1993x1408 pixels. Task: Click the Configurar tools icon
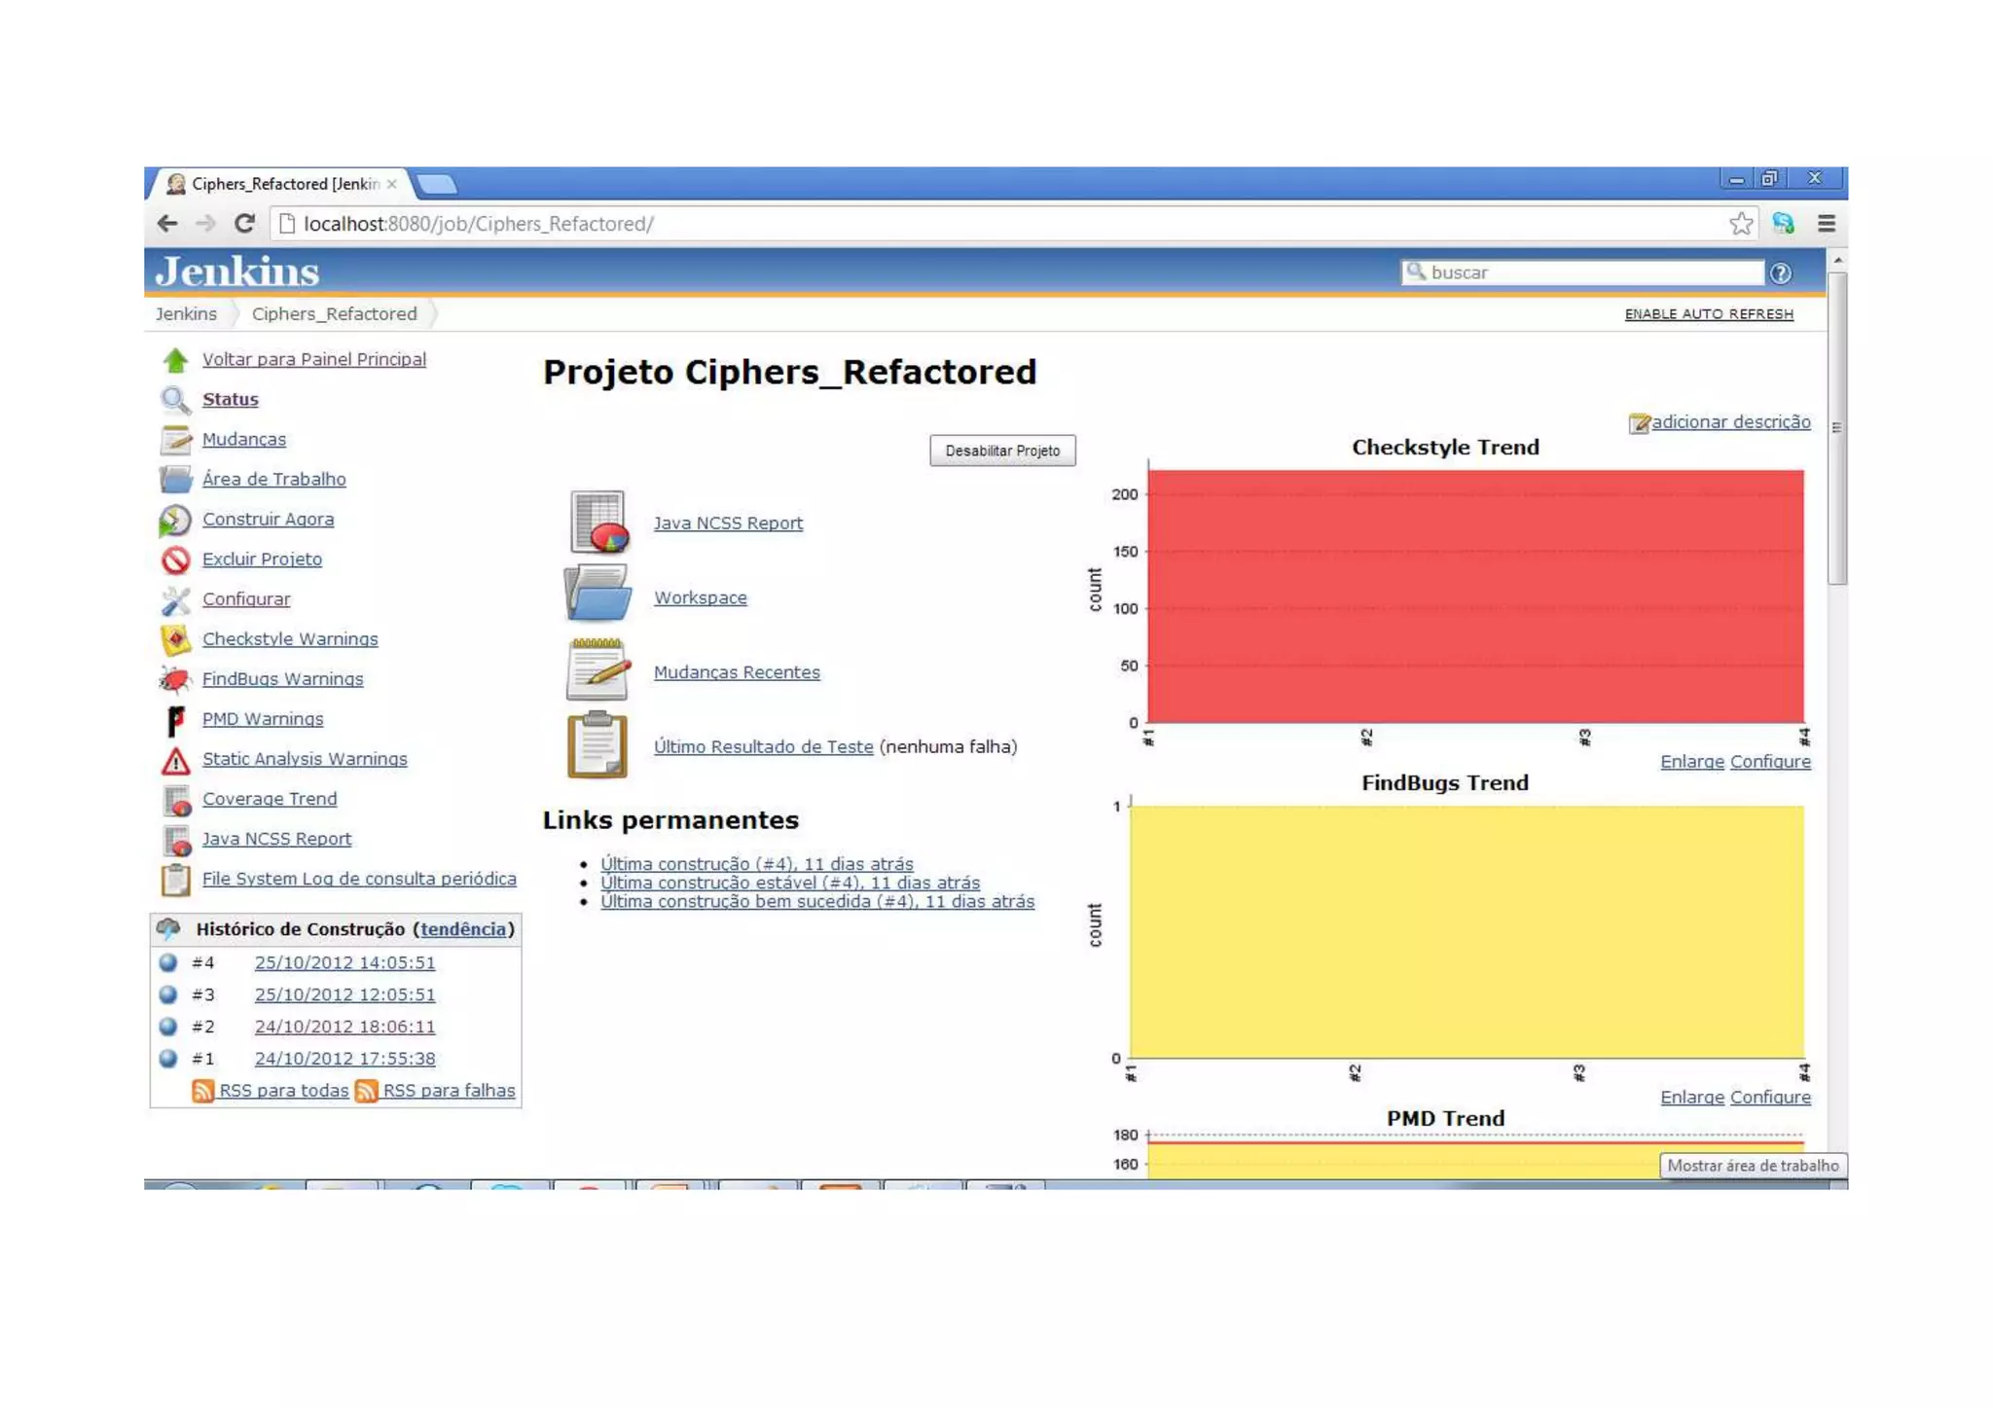click(x=175, y=600)
